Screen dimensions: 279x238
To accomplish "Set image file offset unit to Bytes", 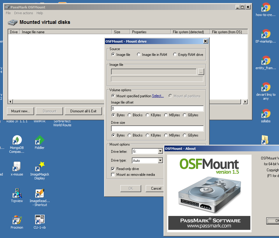I will (113, 115).
